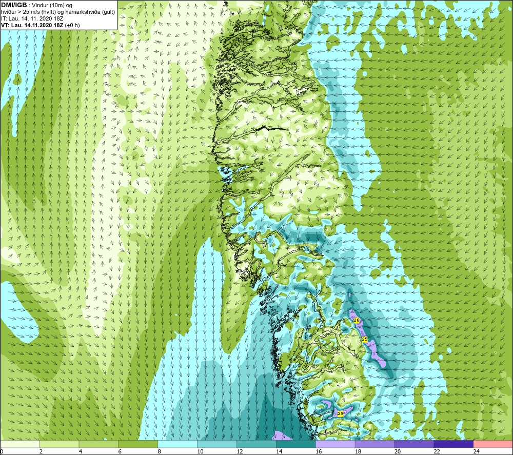Pick the pink above-24 m/s swatch
Image resolution: width=513 pixels, height=455 pixels.
click(493, 444)
